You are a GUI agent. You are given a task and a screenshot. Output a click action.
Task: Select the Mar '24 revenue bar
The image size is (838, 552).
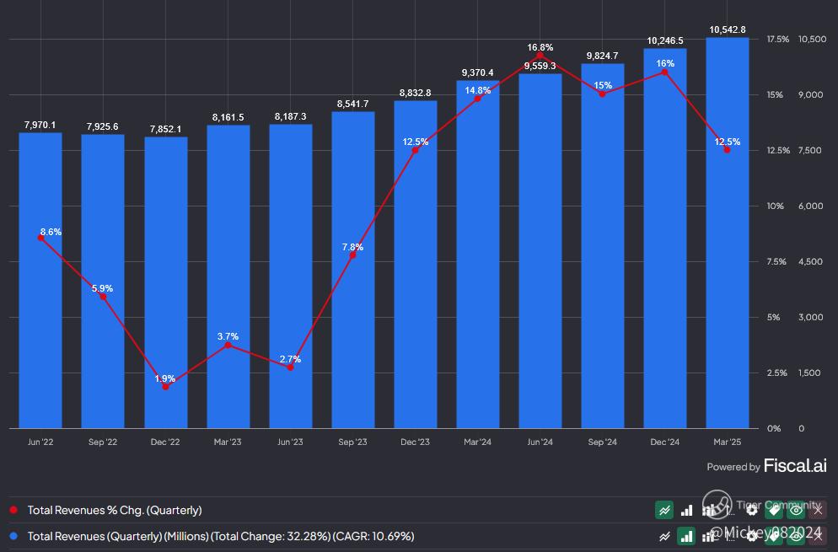478,255
